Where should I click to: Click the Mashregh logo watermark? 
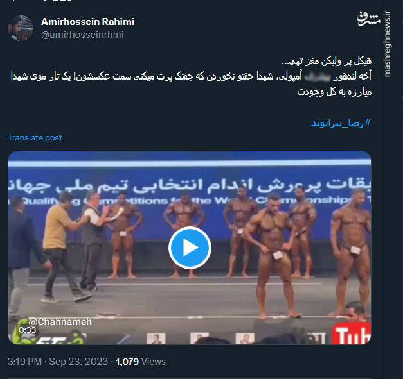point(368,18)
